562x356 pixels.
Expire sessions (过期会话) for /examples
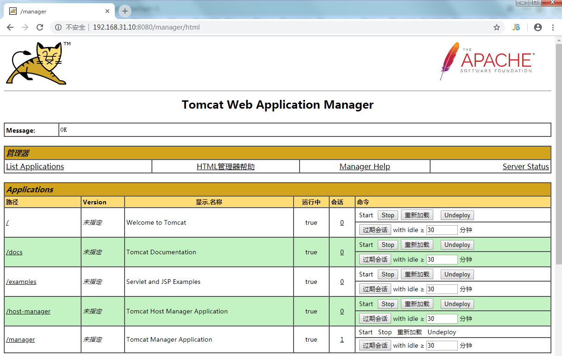[x=375, y=289]
